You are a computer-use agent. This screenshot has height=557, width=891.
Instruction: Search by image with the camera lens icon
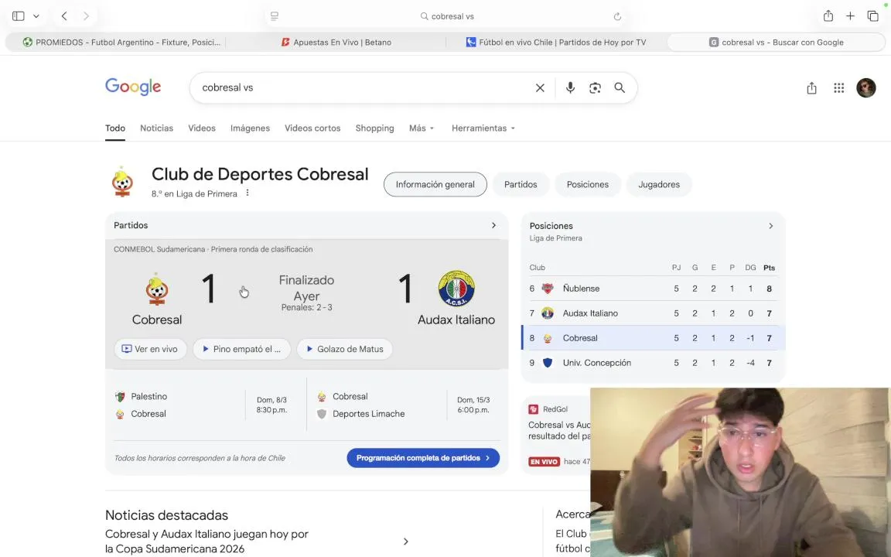coord(595,87)
